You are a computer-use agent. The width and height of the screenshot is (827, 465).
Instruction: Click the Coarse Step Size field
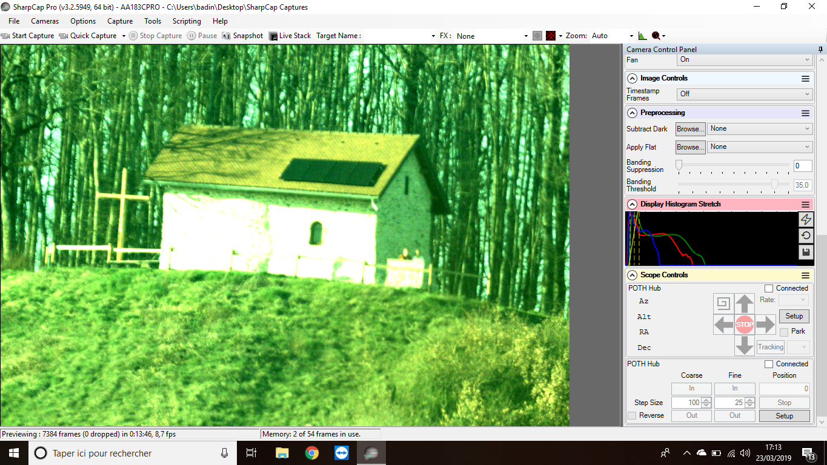686,403
